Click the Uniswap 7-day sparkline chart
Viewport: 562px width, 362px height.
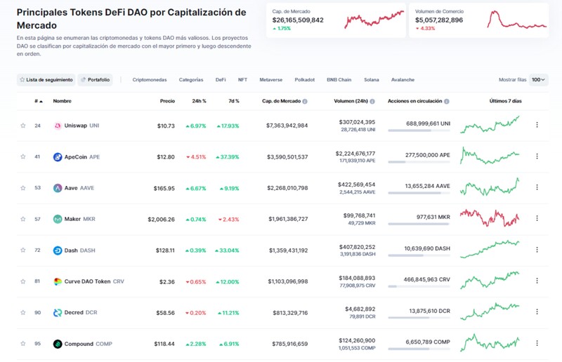click(x=490, y=125)
